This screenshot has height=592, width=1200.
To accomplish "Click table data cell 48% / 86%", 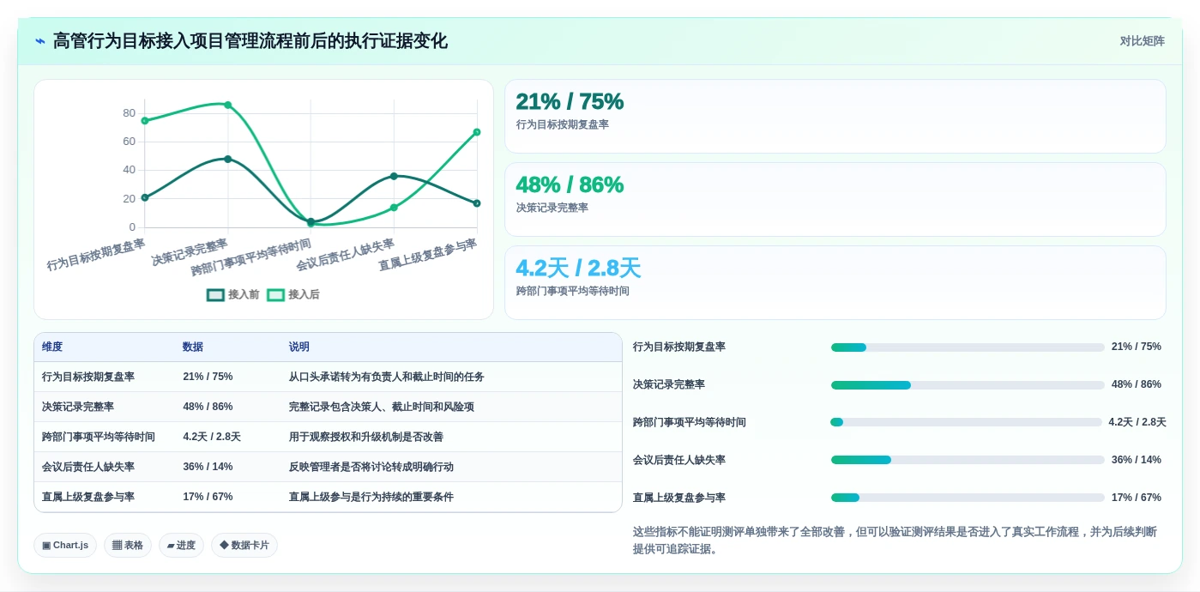I will [x=208, y=407].
